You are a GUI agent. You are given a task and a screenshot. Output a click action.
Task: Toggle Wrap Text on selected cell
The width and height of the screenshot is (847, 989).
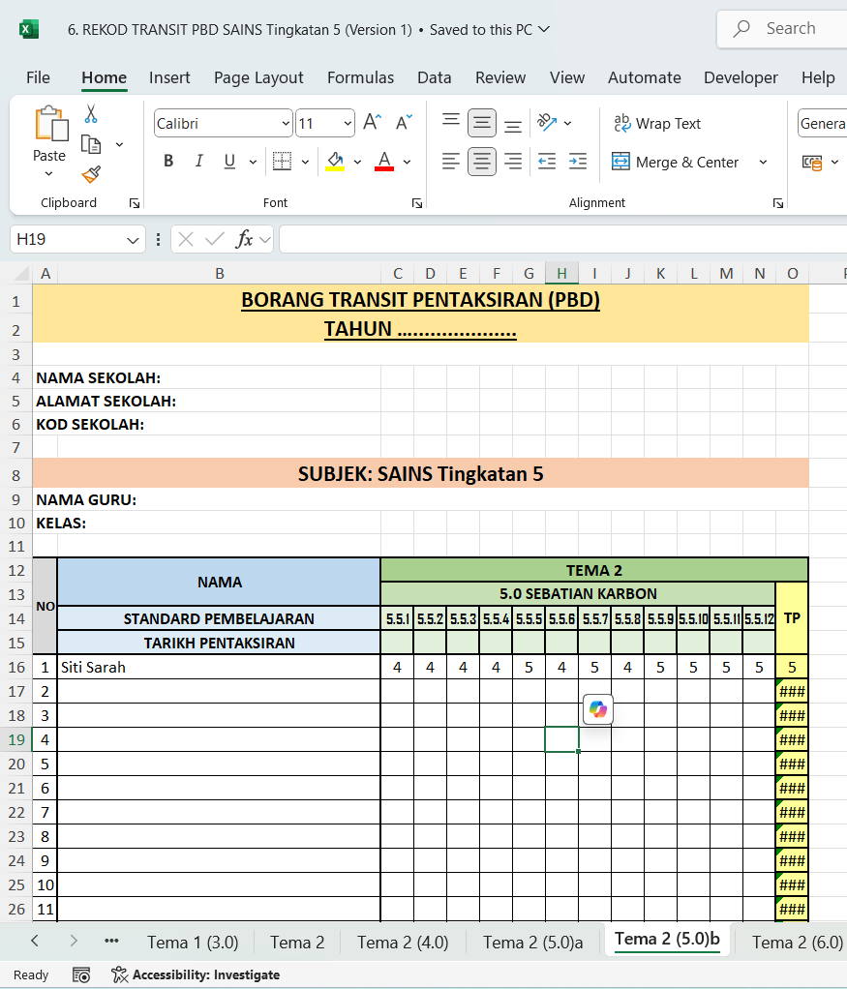click(656, 124)
